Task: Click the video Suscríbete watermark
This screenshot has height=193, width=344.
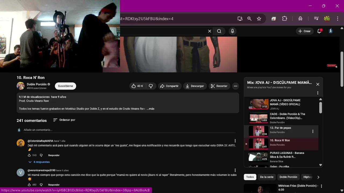Action: pyautogui.click(x=332, y=65)
